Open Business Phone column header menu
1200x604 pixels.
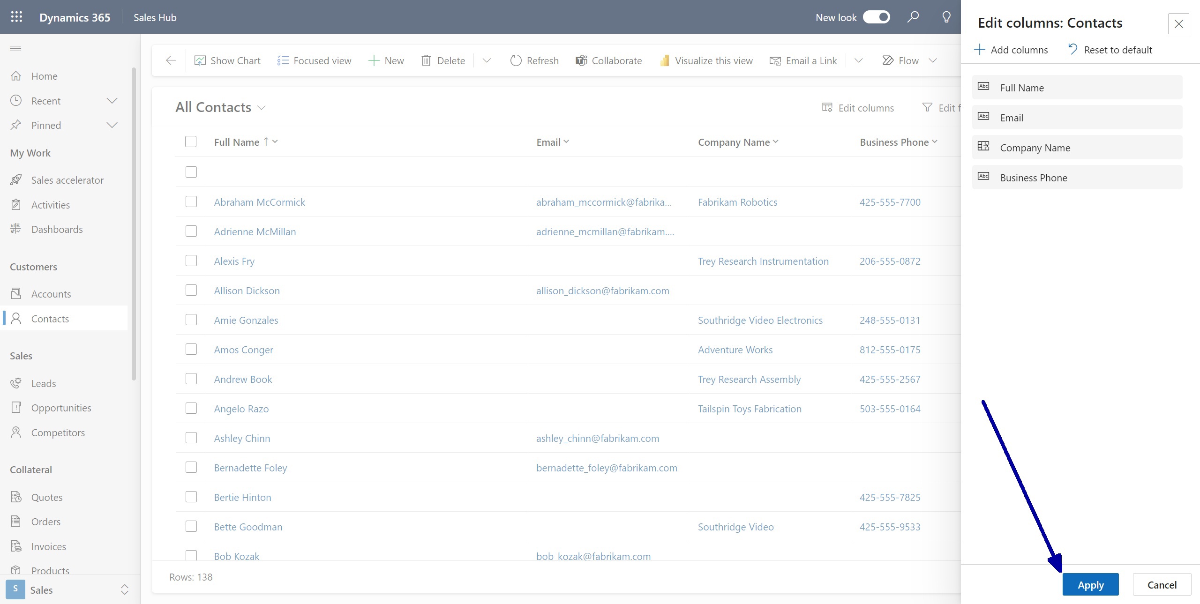(x=934, y=142)
